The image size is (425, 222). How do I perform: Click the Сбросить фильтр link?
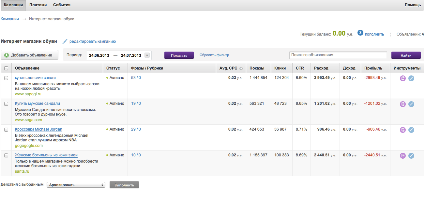[214, 55]
